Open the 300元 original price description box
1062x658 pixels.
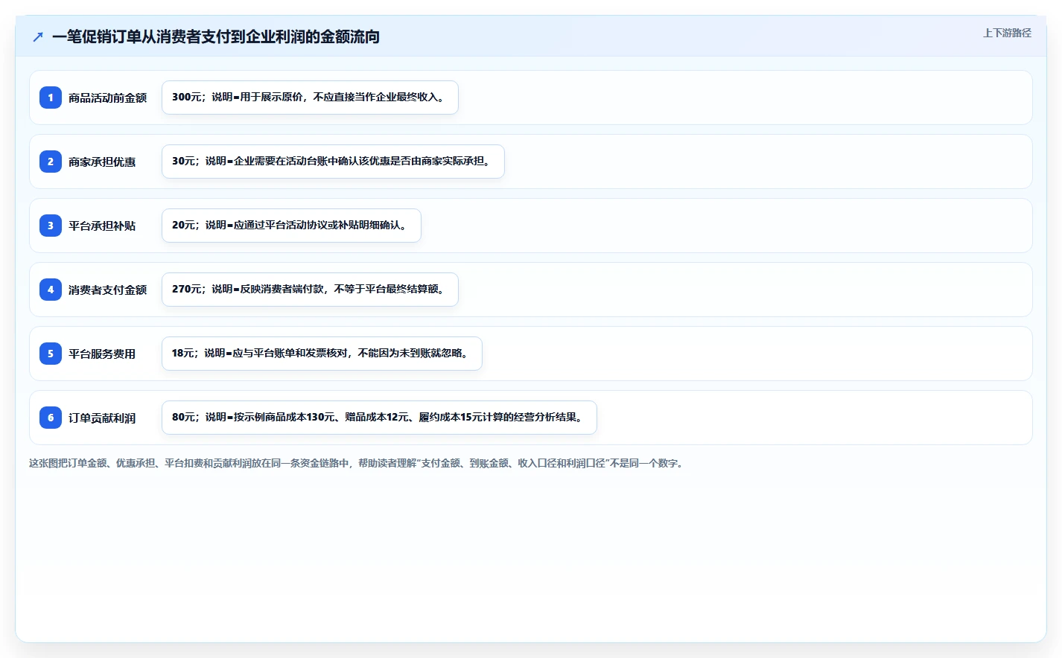310,98
